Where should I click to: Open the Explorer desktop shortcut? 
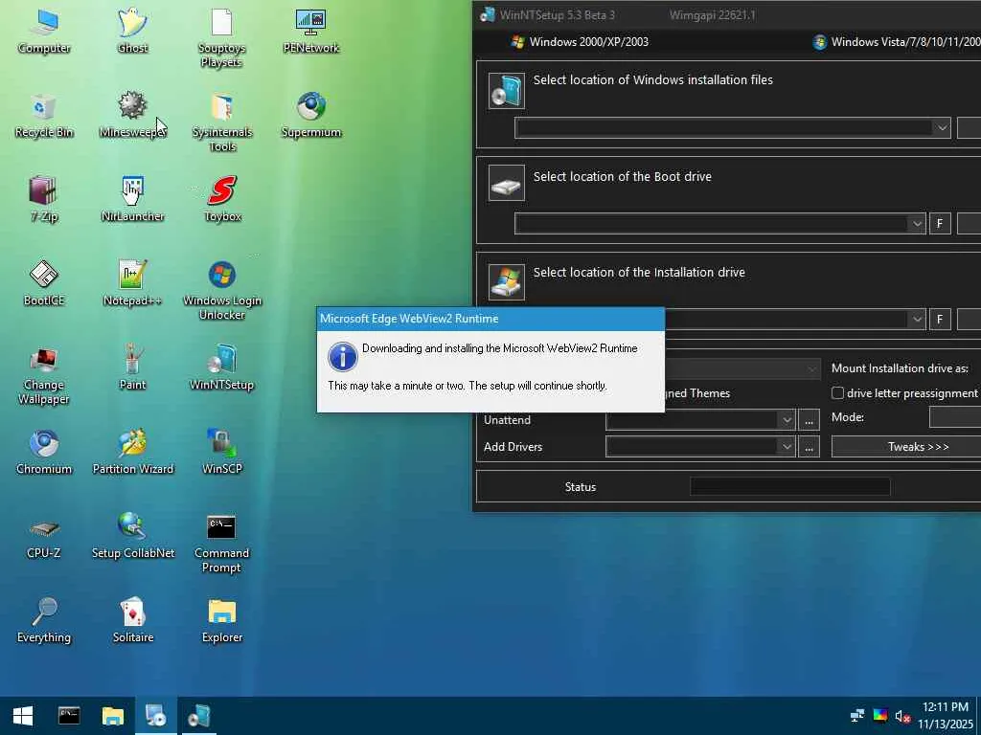tap(221, 620)
